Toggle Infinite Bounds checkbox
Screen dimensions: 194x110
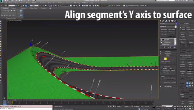tap(181, 92)
